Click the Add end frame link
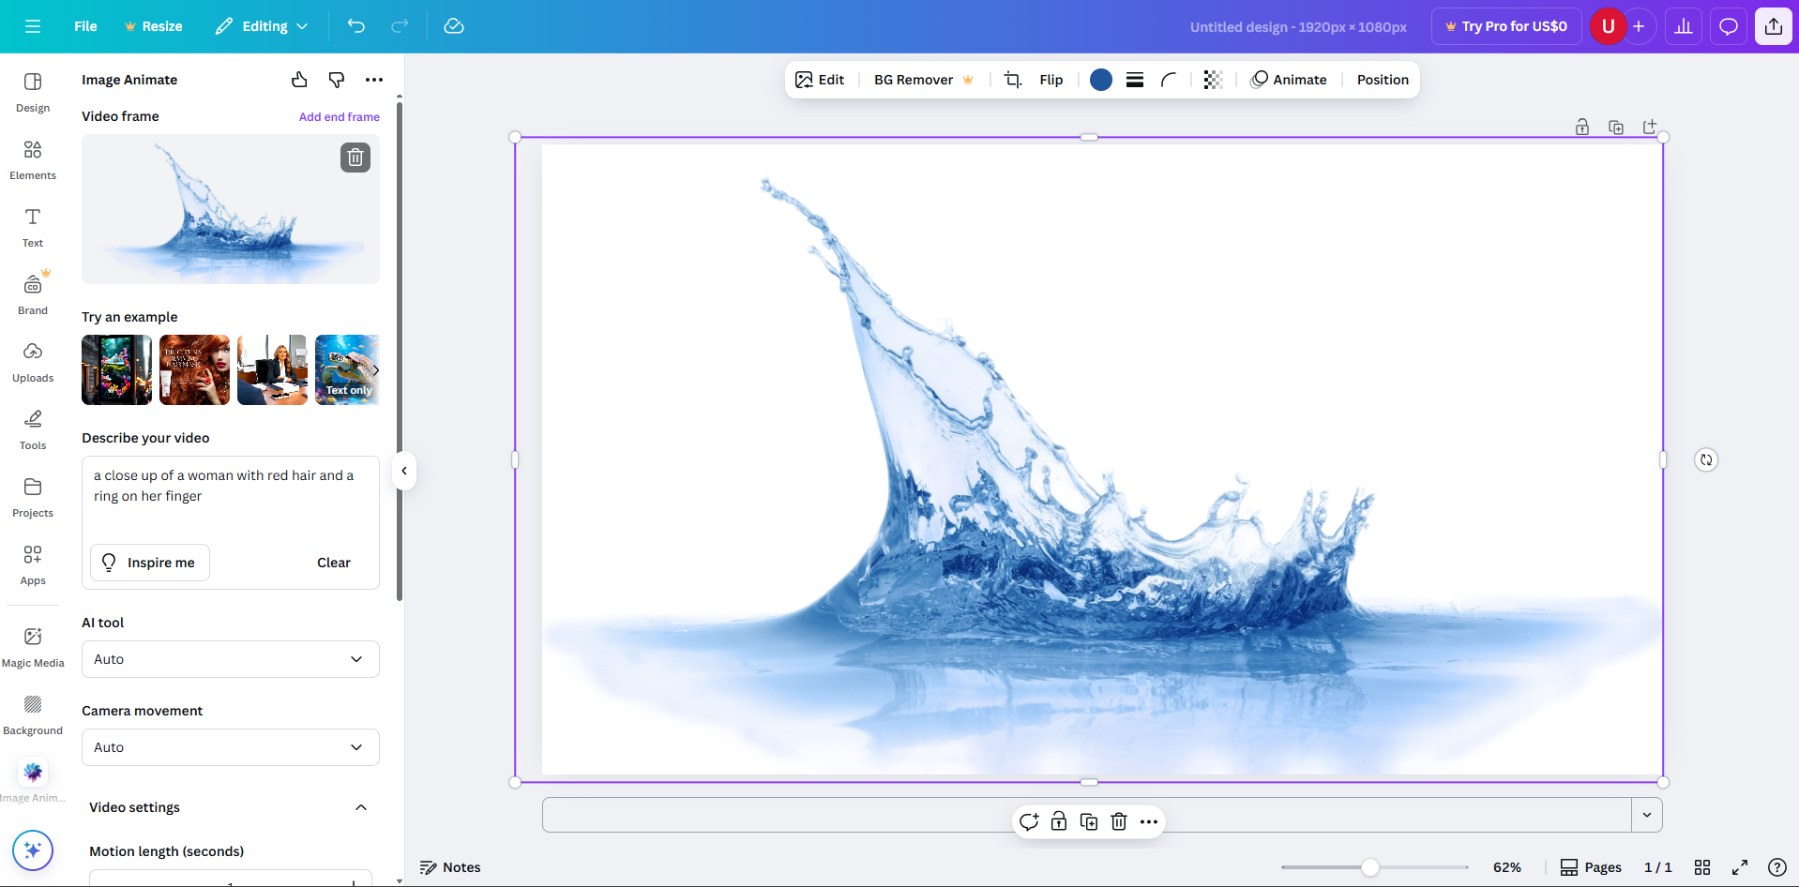This screenshot has width=1799, height=887. (339, 117)
